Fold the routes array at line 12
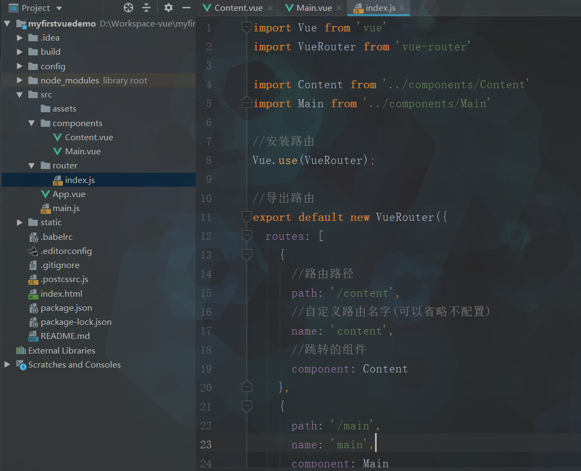Image resolution: width=581 pixels, height=471 pixels. click(247, 235)
